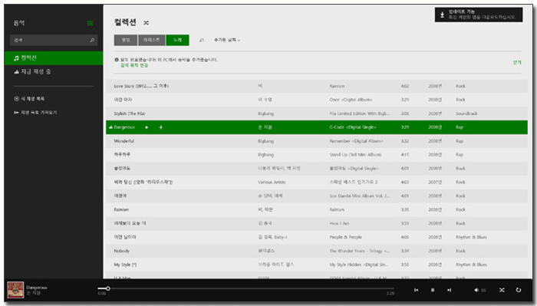Select the Nobody song row
The width and height of the screenshot is (537, 306).
[316, 251]
